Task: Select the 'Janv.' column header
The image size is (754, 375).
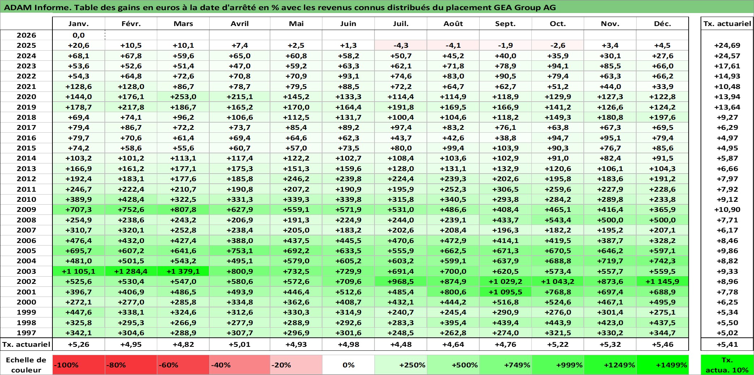Action: (x=79, y=24)
